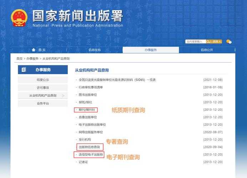Click the document icon in the 办事服务 header

24,70
